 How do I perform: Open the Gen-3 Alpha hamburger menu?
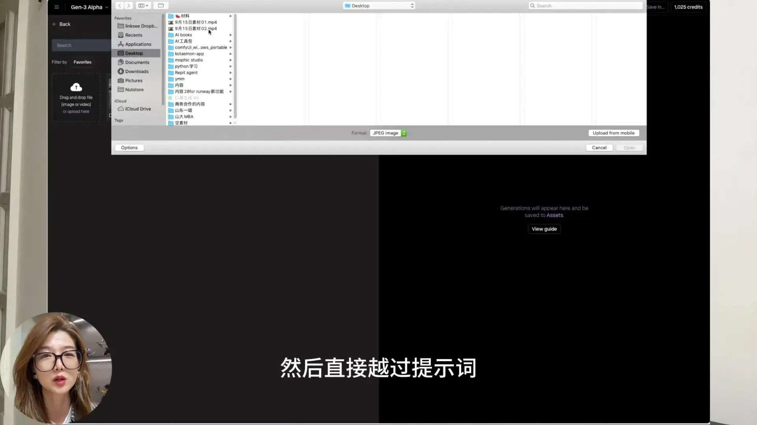(x=56, y=6)
